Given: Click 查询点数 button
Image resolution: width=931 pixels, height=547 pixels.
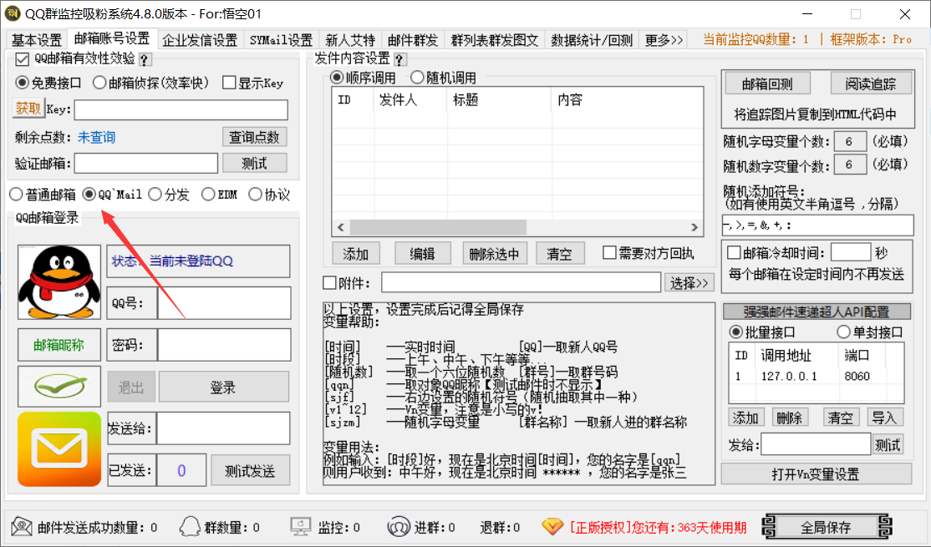Looking at the screenshot, I should [255, 137].
